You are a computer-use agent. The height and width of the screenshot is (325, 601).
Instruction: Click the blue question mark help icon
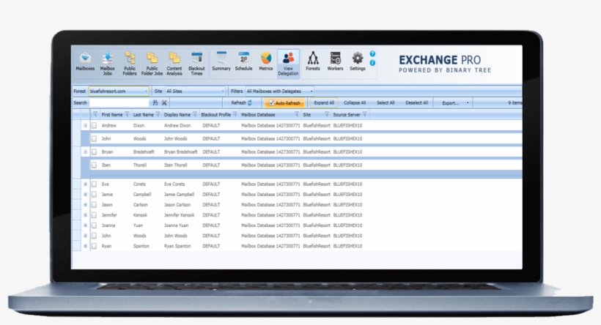pos(372,54)
